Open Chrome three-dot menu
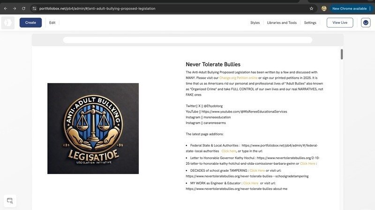The image size is (375, 210). click(x=370, y=8)
